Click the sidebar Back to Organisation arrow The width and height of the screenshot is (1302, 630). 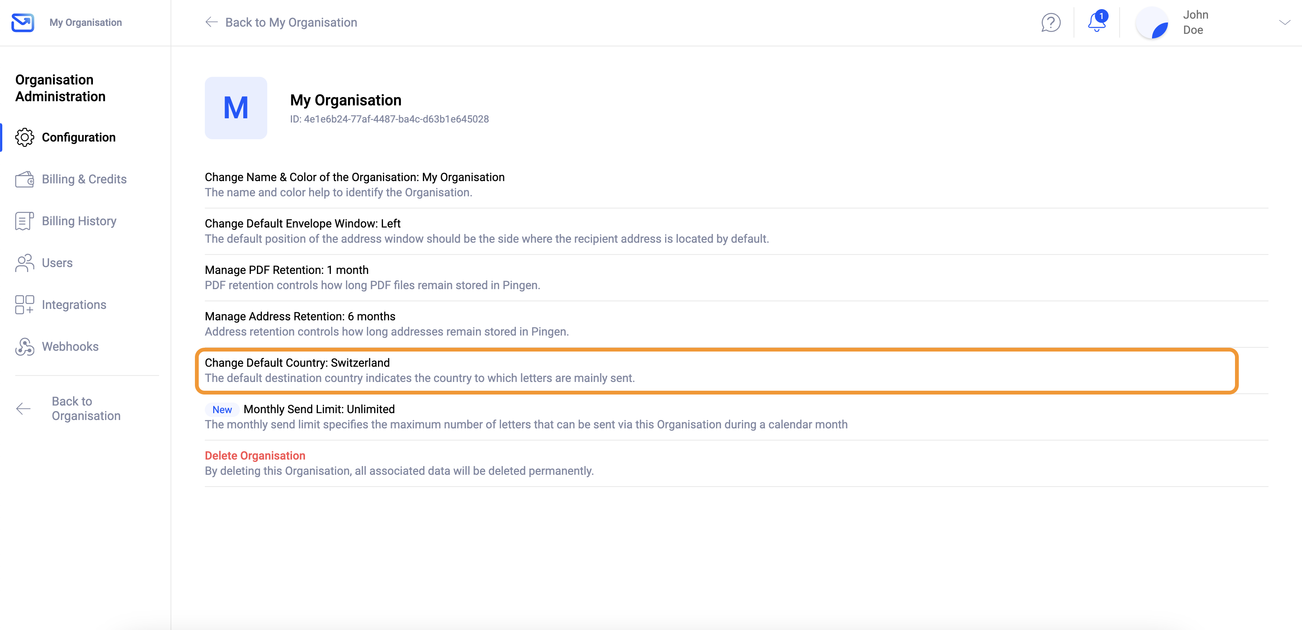pyautogui.click(x=23, y=409)
